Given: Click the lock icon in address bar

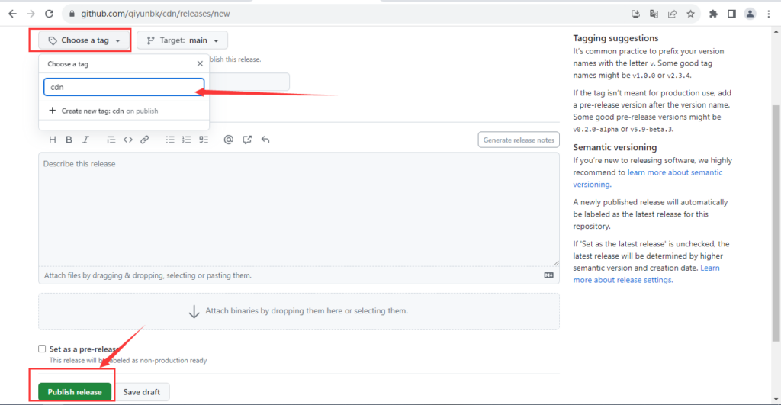Looking at the screenshot, I should tap(72, 14).
